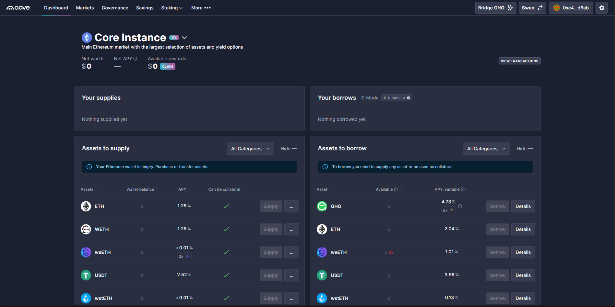Click the Aave logo in header

(18, 8)
